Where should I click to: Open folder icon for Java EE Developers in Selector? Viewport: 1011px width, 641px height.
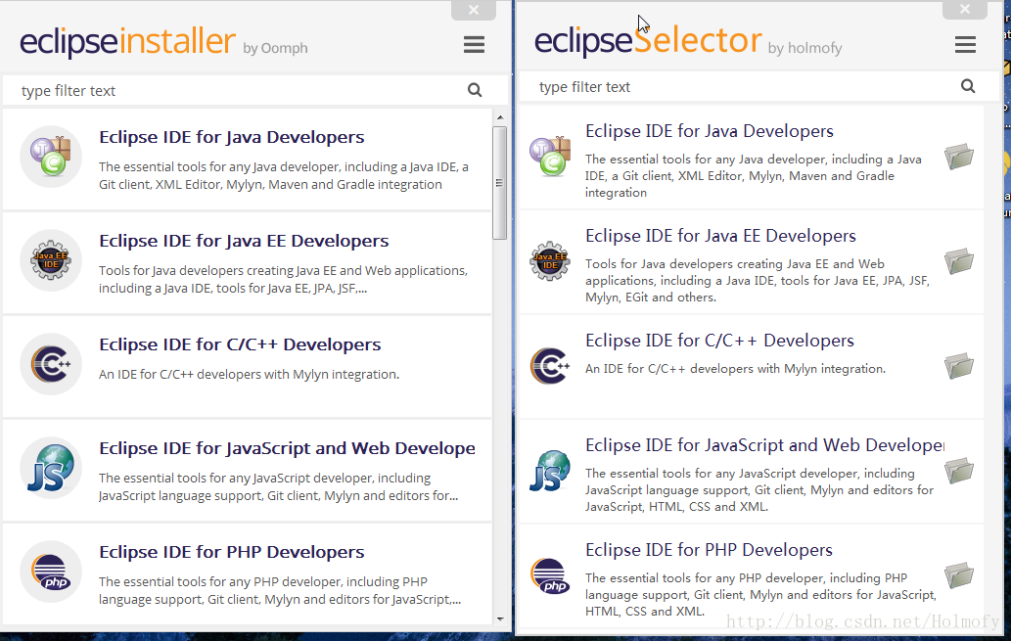point(959,261)
